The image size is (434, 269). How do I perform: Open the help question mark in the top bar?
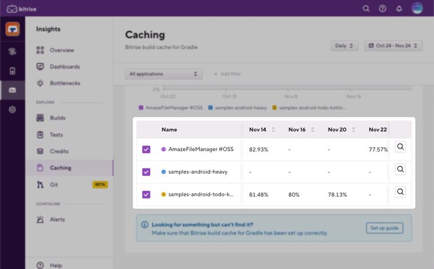383,9
